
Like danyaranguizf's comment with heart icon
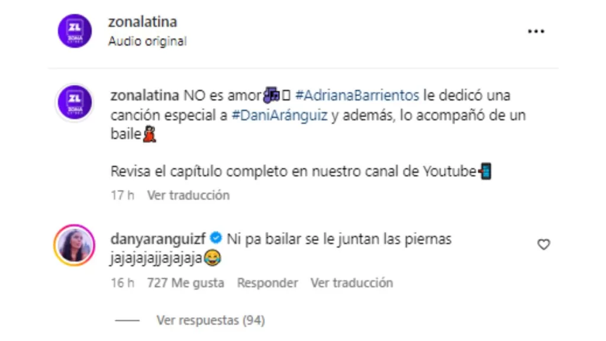543,245
